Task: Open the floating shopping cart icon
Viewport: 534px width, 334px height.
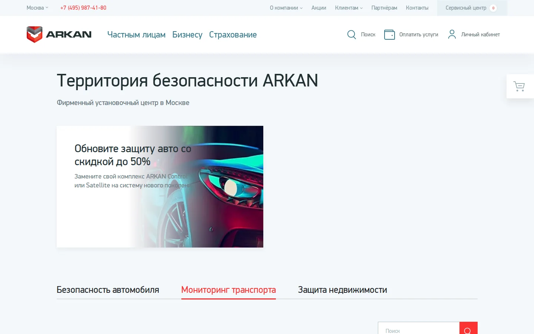Action: tap(519, 86)
